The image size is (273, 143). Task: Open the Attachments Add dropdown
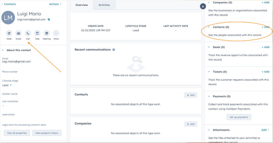pos(265,130)
